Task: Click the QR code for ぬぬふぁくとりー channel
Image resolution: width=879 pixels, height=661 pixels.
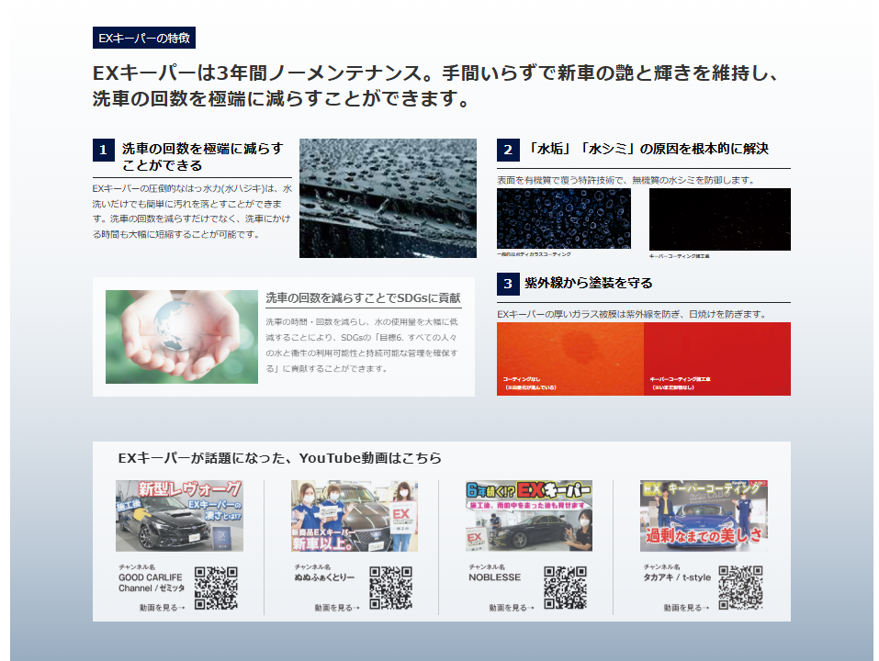Action: click(x=390, y=588)
